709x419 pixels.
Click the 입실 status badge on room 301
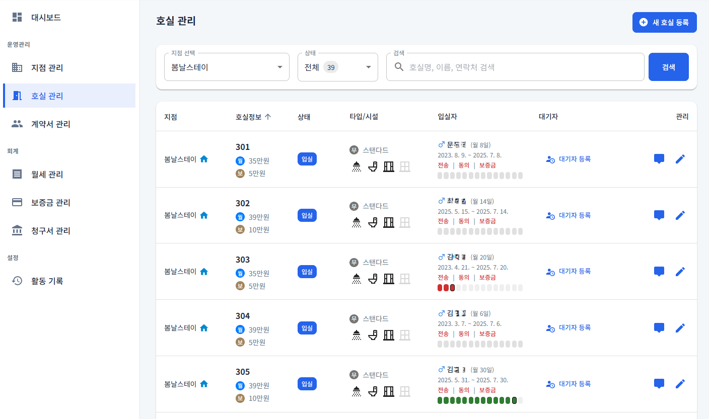click(x=307, y=159)
